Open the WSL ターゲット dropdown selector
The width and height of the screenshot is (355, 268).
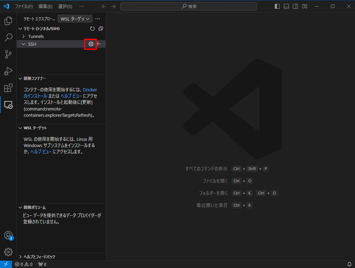75,19
